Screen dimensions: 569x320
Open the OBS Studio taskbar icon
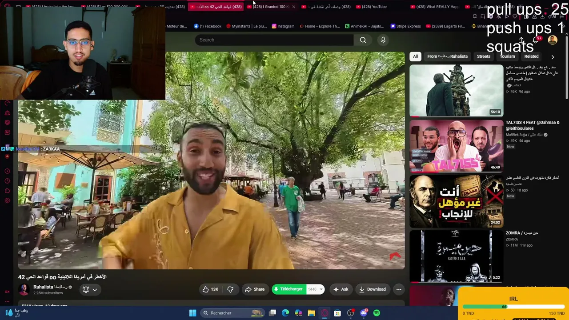tap(351, 313)
